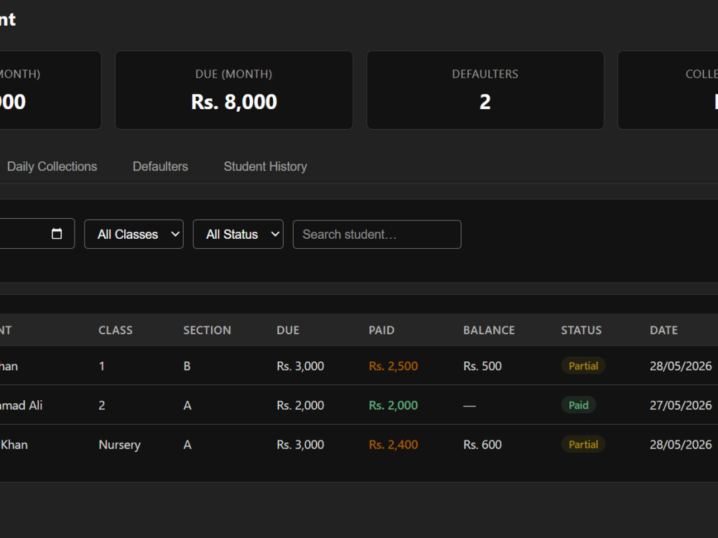
Task: Click the balance Rs. 500
Action: click(x=482, y=366)
